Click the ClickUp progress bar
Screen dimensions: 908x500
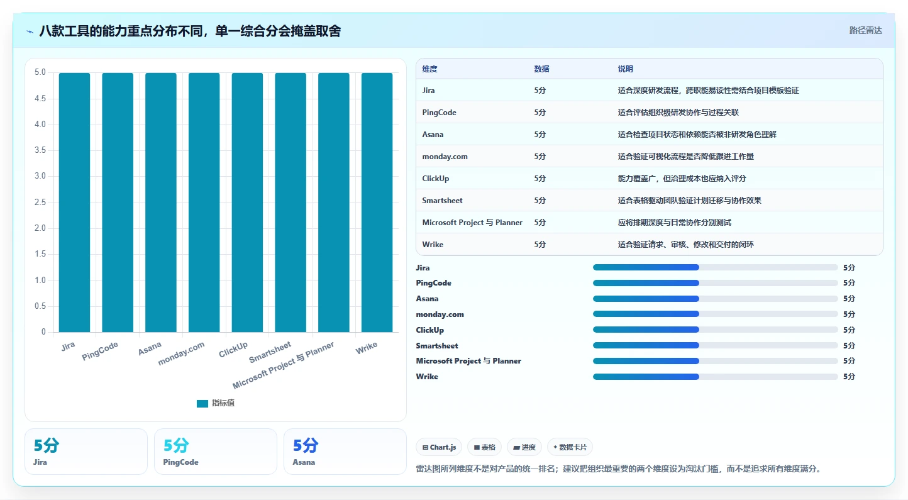[716, 330]
